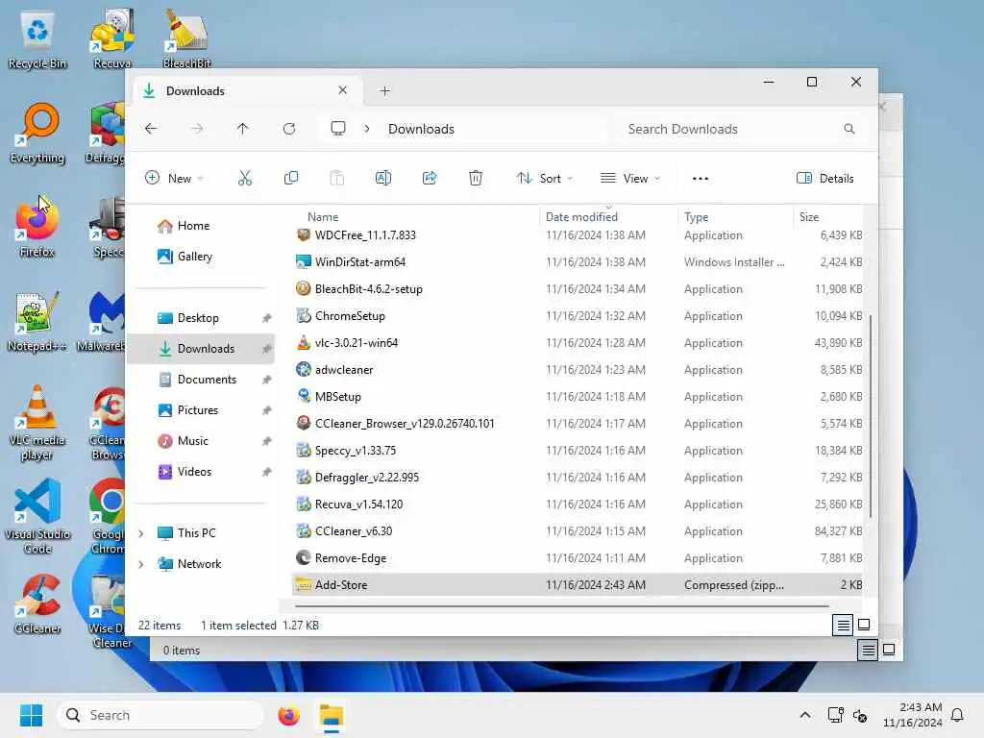Click the taskbar Search box
Screen dimensions: 984x738
click(160, 715)
